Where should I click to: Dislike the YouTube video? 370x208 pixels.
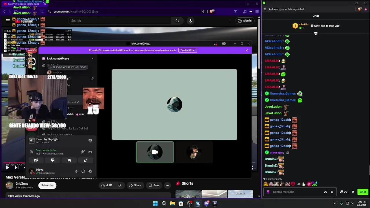119,185
